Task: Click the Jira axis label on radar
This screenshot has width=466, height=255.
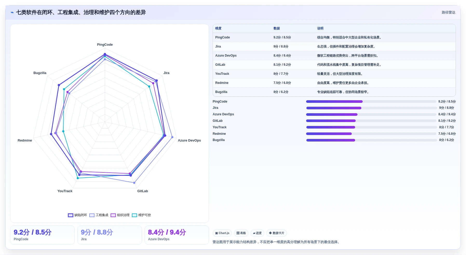Action: tap(166, 73)
